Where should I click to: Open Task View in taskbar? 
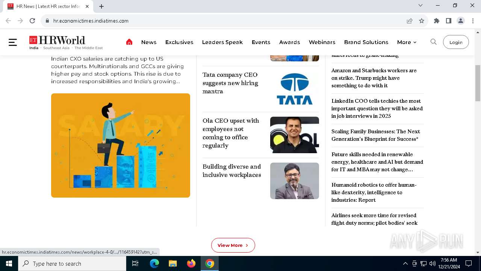pyautogui.click(x=135, y=263)
